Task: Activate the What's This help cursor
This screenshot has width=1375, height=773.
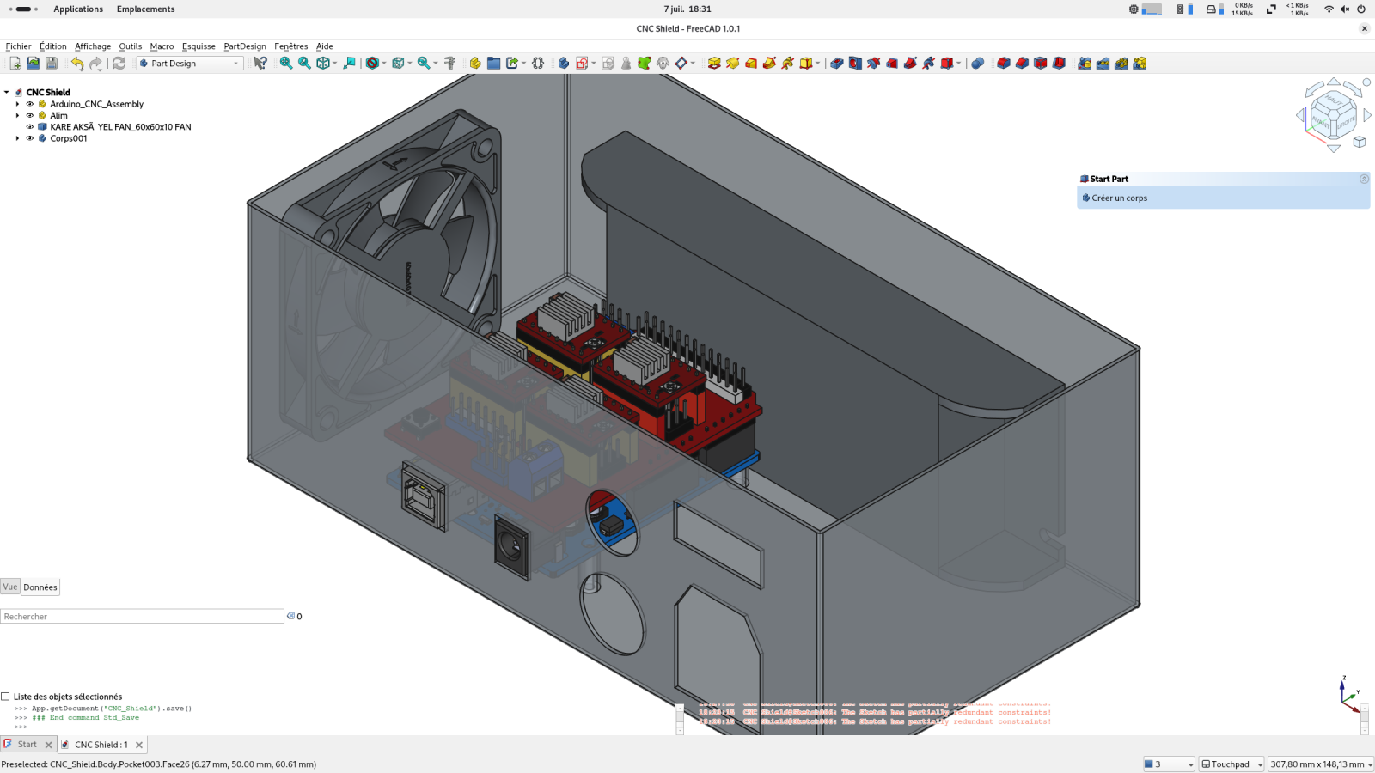Action: point(260,63)
